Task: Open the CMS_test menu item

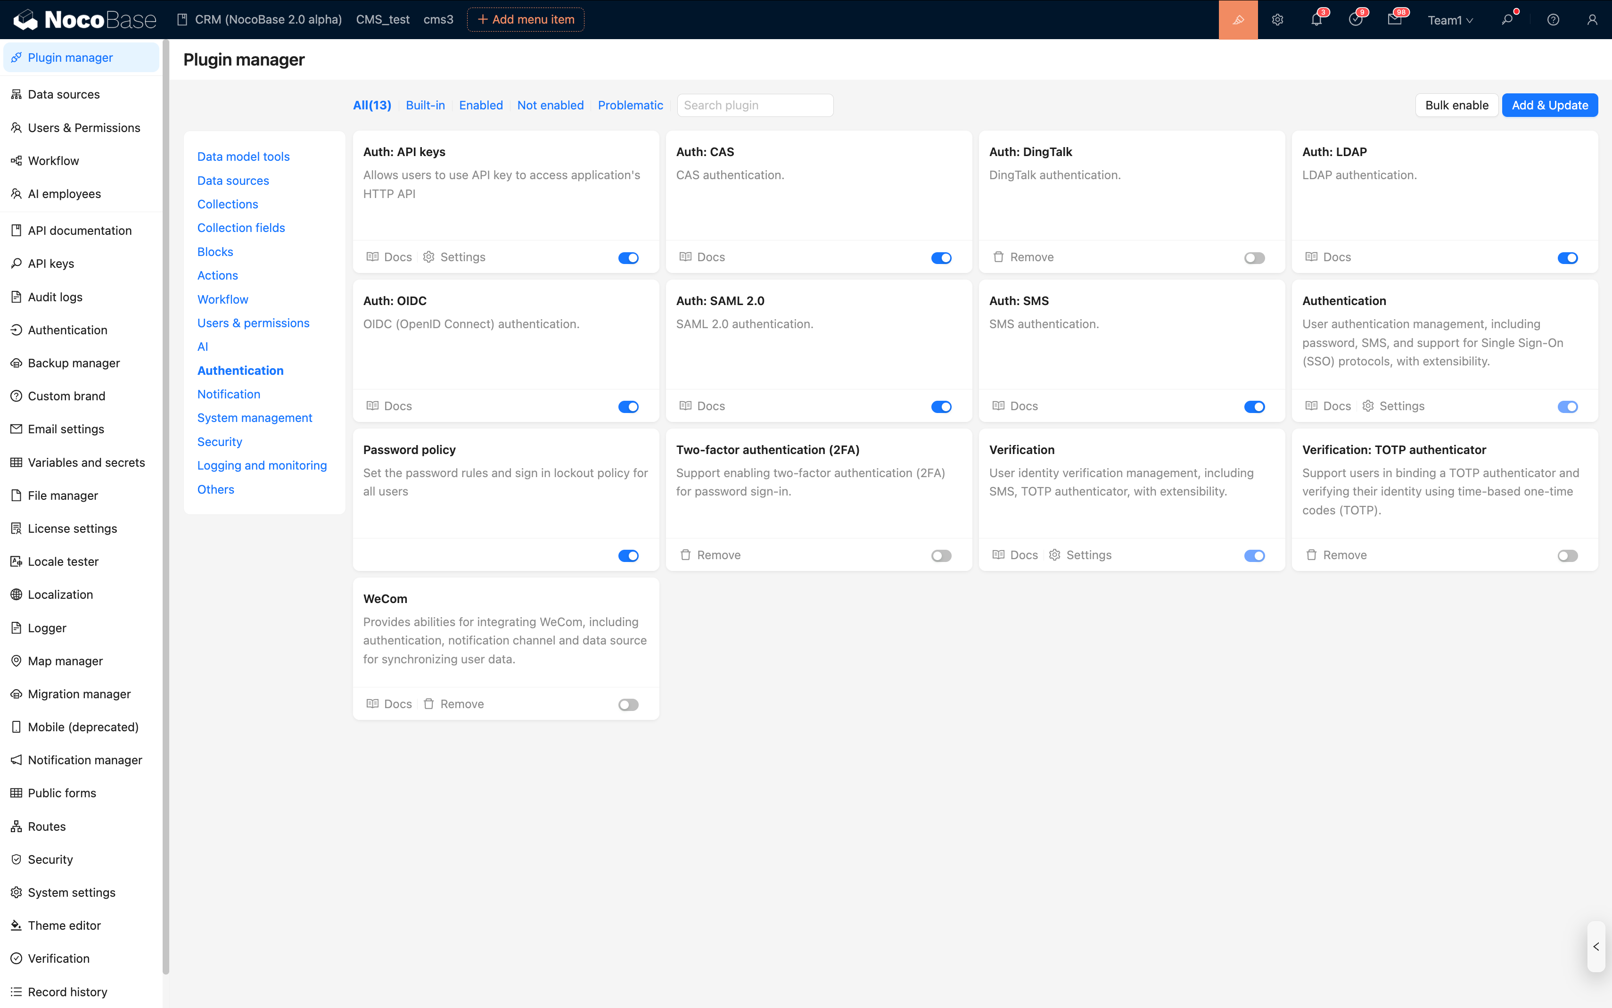Action: [x=383, y=20]
